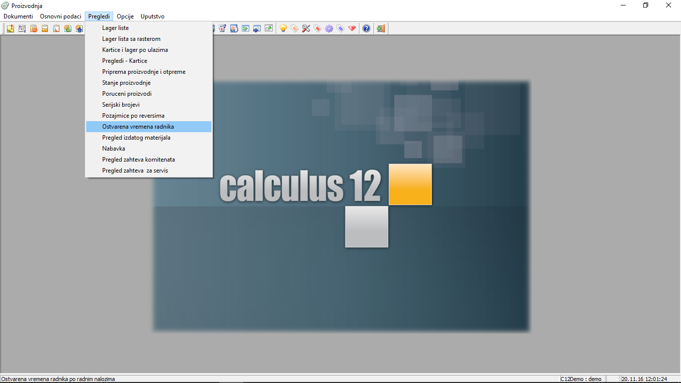Open the Uputstvo menu
The width and height of the screenshot is (681, 383).
pos(153,16)
